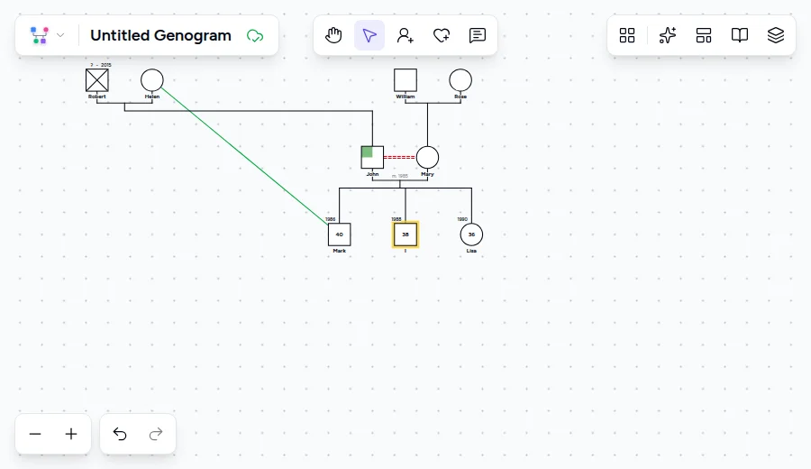Click the add person tool
Viewport: 811px width, 469px height.
pos(405,35)
